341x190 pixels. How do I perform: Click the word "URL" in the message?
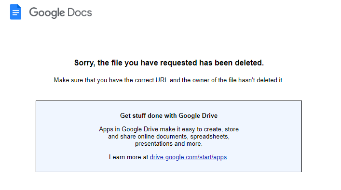pos(162,80)
